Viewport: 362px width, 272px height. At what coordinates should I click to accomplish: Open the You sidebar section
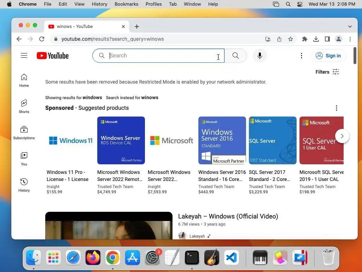point(24,159)
